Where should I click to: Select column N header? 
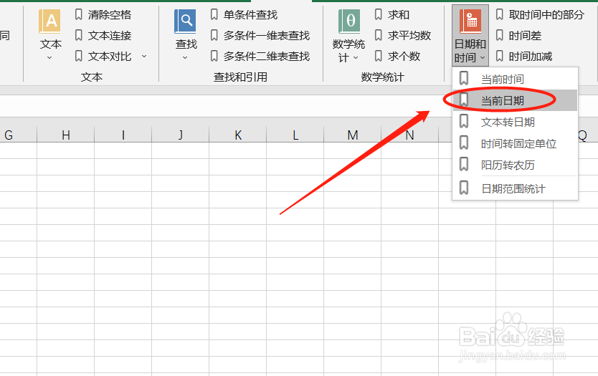[x=409, y=135]
